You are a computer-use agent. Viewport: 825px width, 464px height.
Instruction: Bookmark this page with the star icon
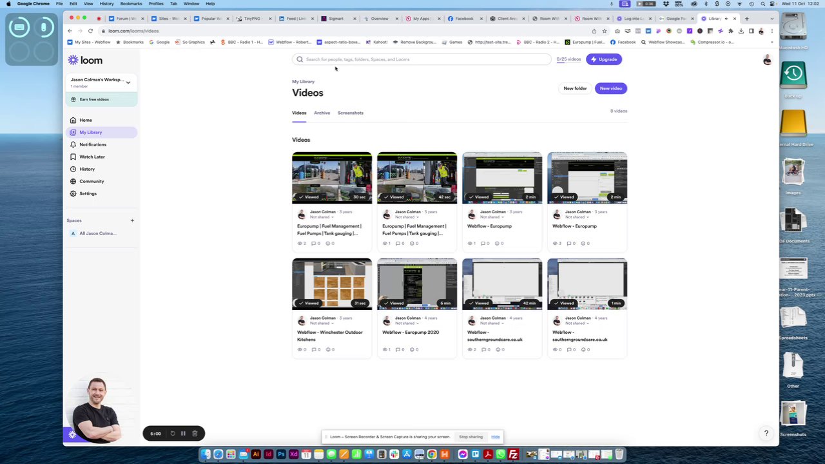coord(605,31)
